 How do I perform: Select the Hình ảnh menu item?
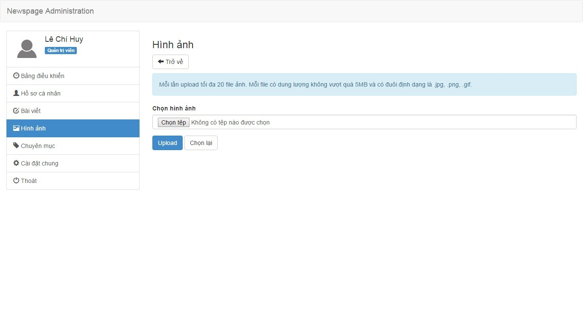(x=73, y=128)
